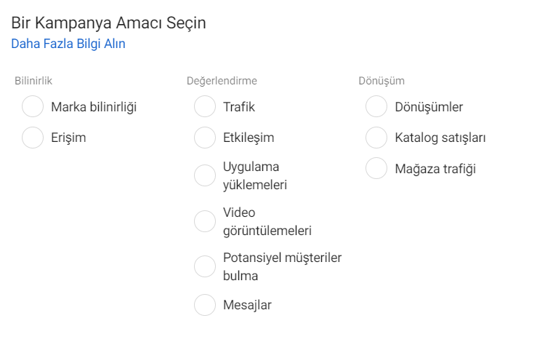The width and height of the screenshot is (537, 361).
Task: Click the Değerlendirme column header
Action: tap(222, 81)
